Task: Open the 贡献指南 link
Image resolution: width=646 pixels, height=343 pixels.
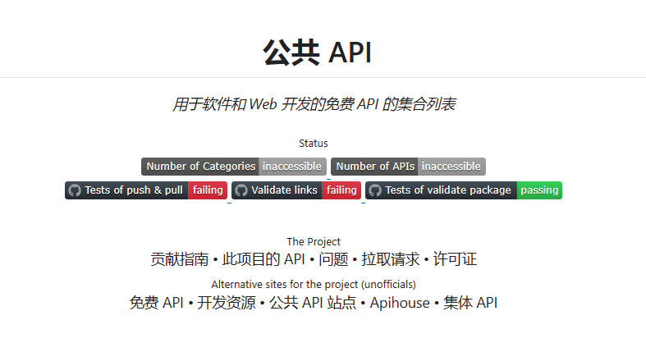Action: 179,259
